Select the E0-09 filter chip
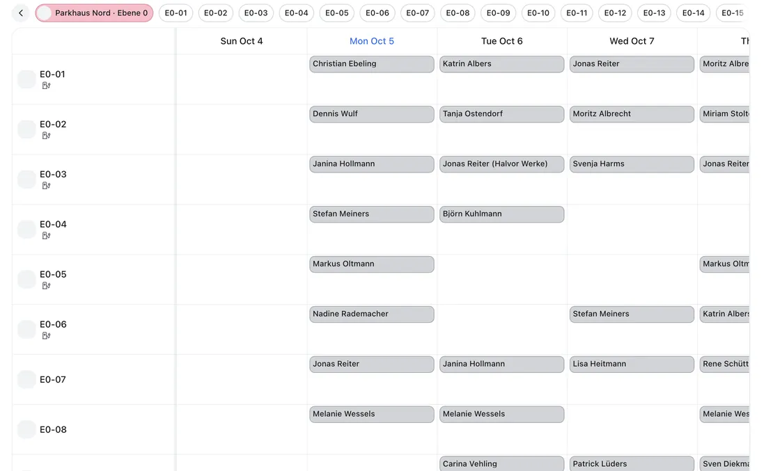 pos(499,13)
